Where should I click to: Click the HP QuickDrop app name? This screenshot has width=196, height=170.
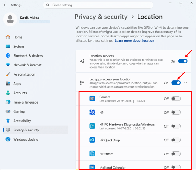[x=109, y=140]
